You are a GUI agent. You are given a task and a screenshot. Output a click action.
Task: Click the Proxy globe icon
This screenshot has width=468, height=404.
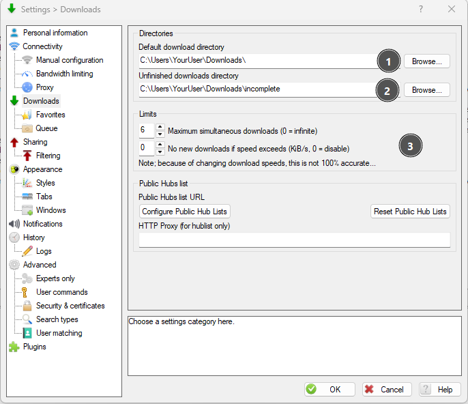coord(27,87)
